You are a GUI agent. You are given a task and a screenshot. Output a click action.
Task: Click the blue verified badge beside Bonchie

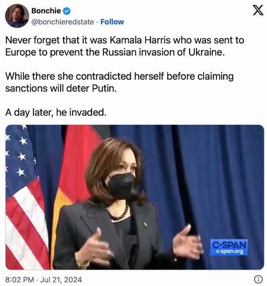tap(66, 11)
